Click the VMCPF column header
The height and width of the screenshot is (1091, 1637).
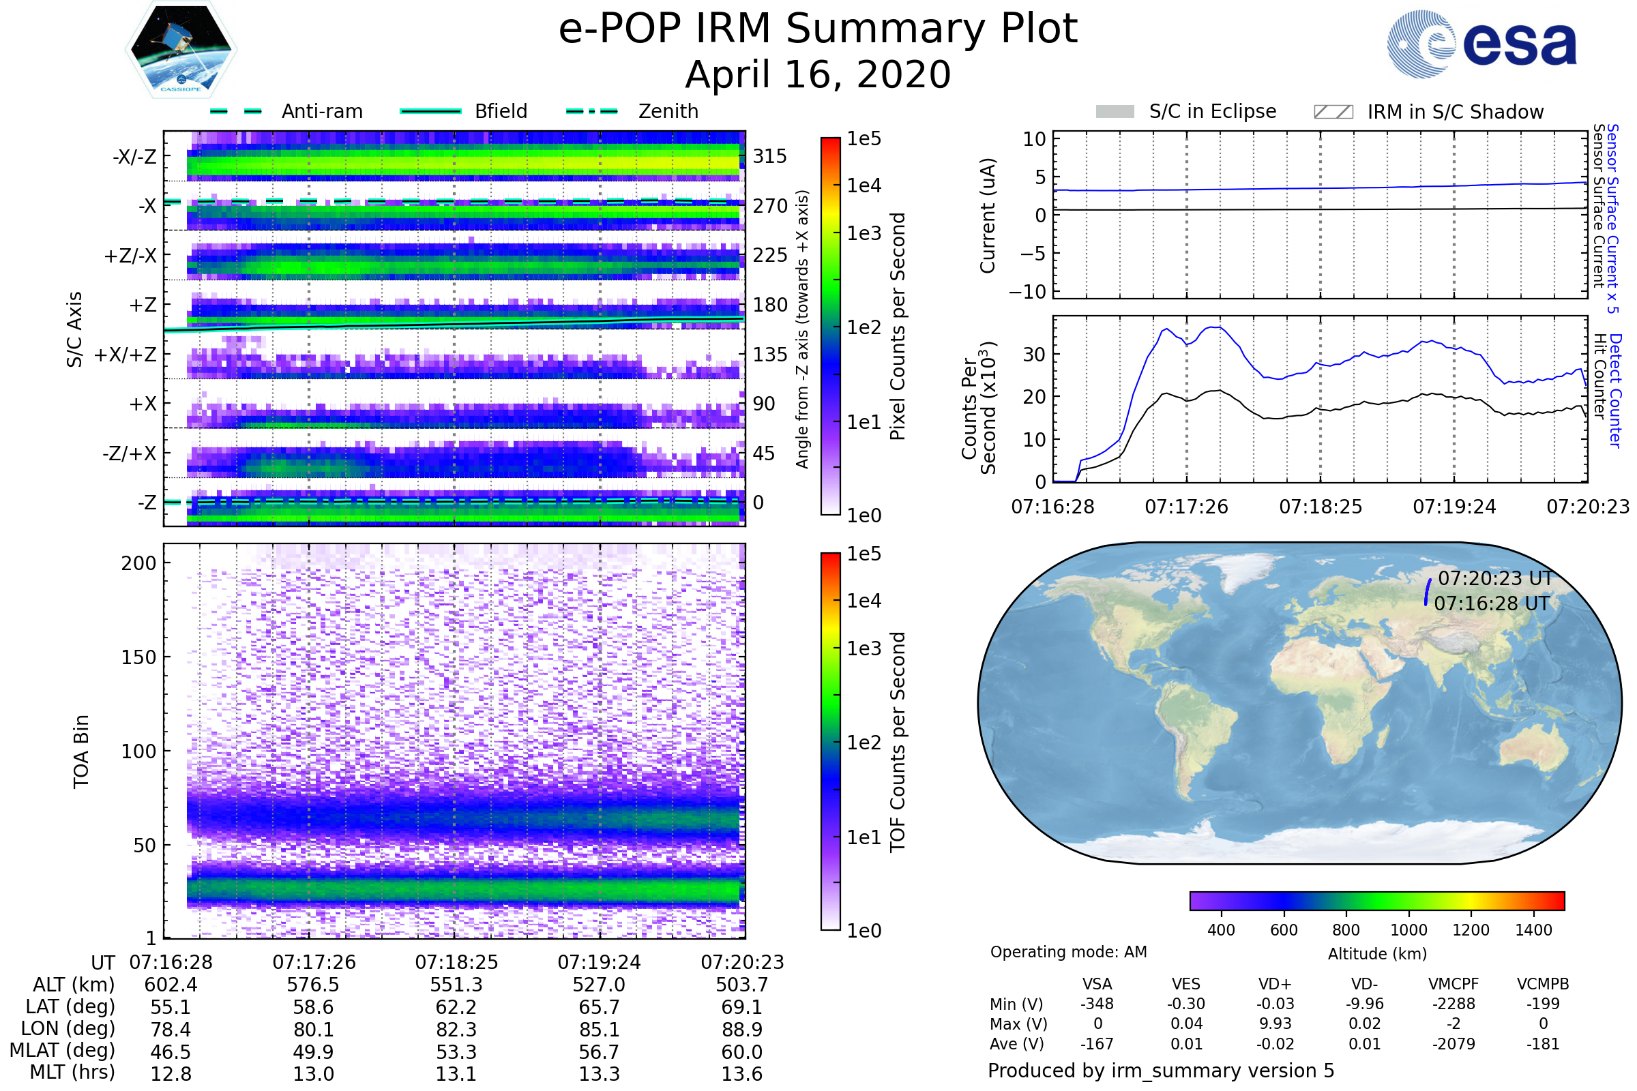pyautogui.click(x=1454, y=984)
